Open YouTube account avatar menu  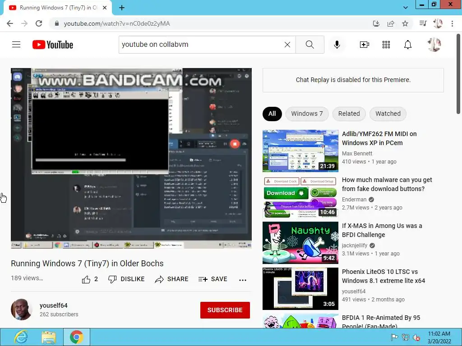click(434, 45)
